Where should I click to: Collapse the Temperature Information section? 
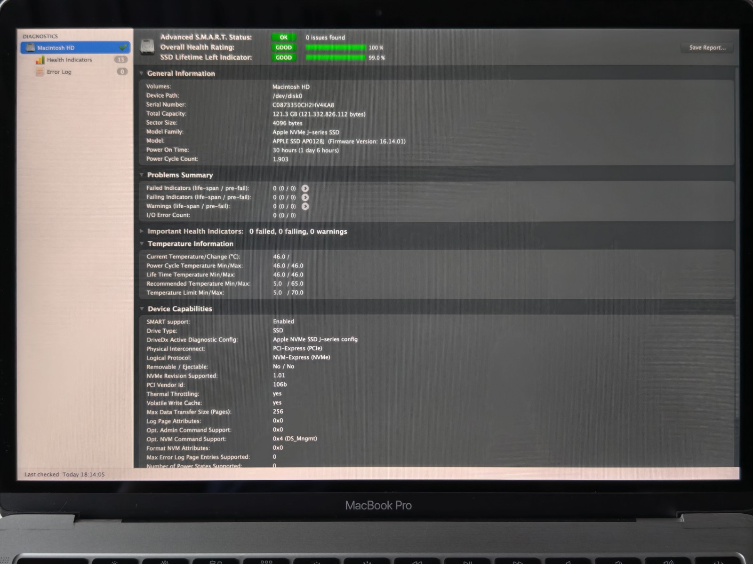141,243
